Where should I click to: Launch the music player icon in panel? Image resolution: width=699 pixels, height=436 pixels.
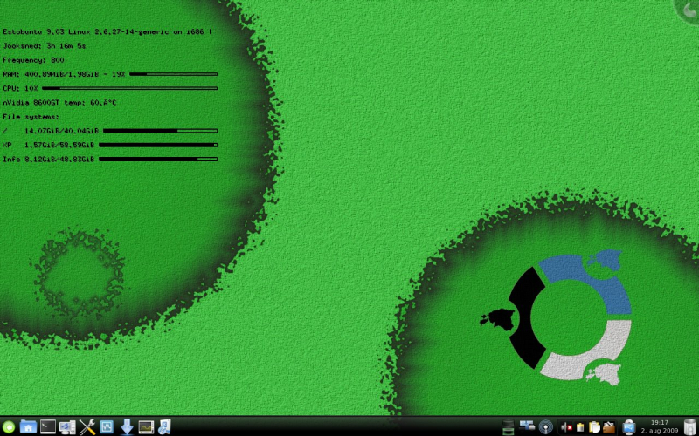tap(164, 427)
